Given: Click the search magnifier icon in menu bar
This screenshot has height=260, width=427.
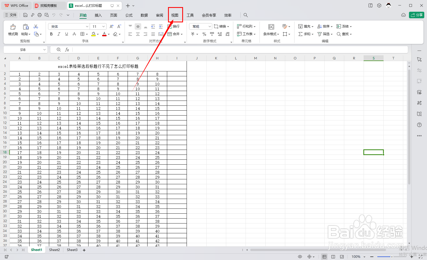Looking at the screenshot, I should coord(246,15).
